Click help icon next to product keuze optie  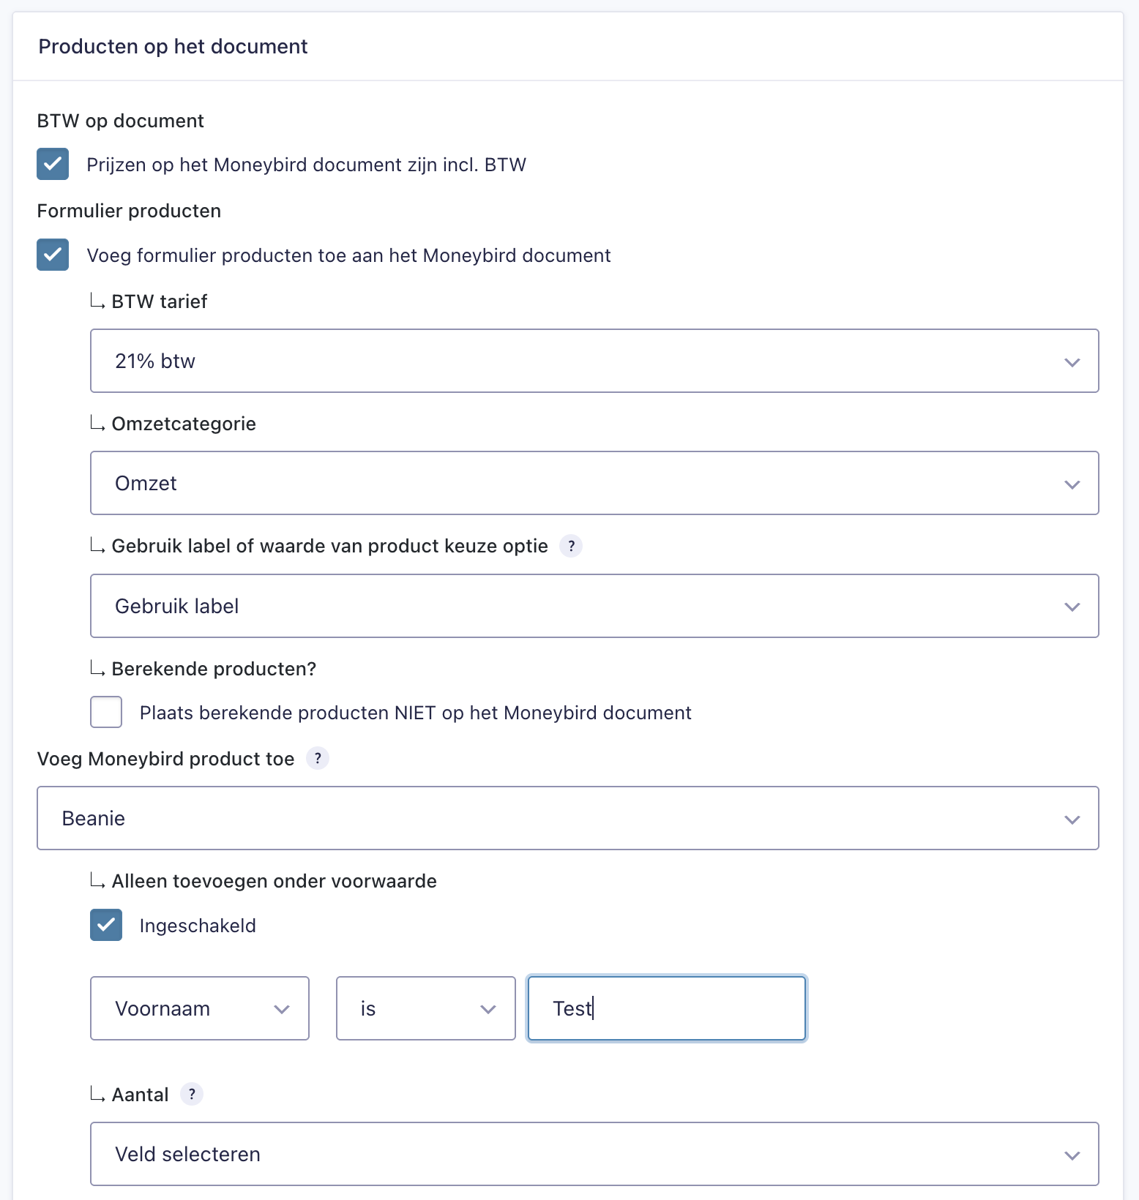click(x=571, y=546)
